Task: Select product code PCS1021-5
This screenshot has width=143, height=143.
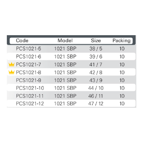Action: click(29, 49)
